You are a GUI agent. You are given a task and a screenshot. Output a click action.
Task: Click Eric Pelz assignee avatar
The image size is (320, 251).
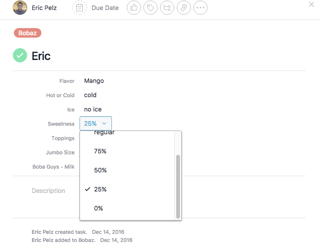(x=20, y=8)
